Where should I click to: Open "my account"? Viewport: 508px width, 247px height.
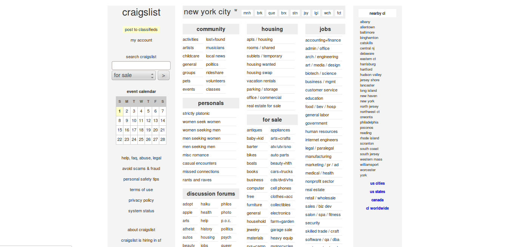(x=141, y=40)
